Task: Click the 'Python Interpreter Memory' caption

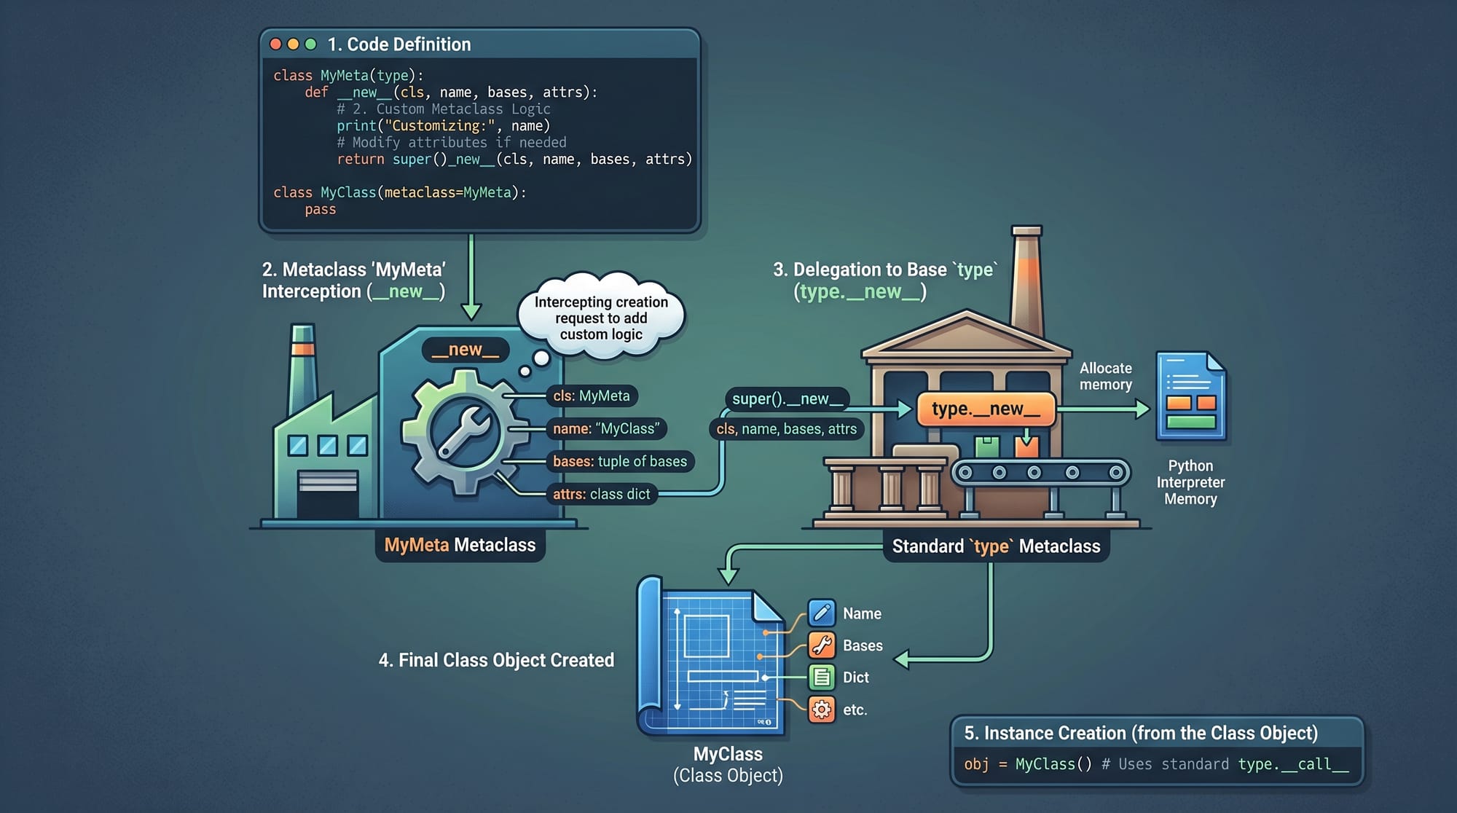Action: click(x=1191, y=482)
